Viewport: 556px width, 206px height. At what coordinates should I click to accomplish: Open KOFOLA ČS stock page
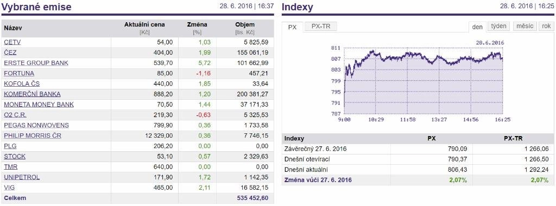click(22, 84)
